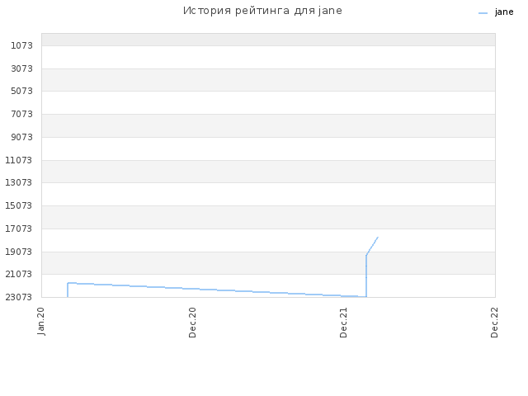Select the 21073 y-axis label

tap(19, 274)
